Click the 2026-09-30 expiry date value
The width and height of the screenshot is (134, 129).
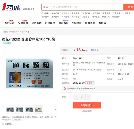coord(79,83)
